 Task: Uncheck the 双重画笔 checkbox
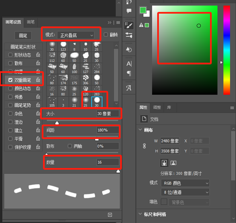[10, 80]
